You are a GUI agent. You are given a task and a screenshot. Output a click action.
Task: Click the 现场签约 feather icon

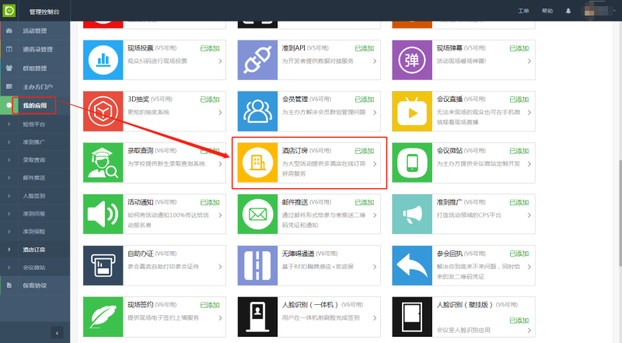pos(103,317)
